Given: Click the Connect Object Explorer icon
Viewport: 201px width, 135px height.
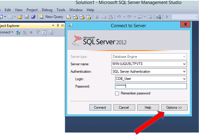Looking at the screenshot, I should tap(18, 32).
